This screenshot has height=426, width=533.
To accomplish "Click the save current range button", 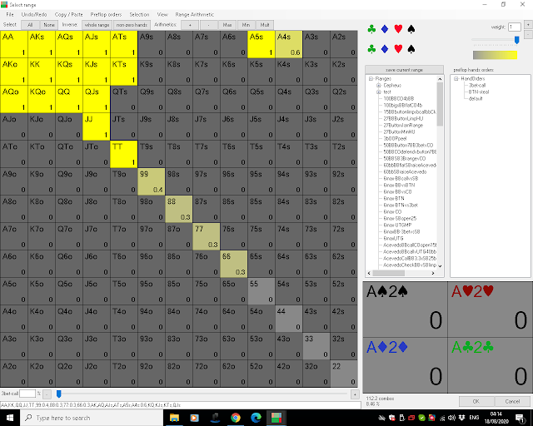I will 404,70.
